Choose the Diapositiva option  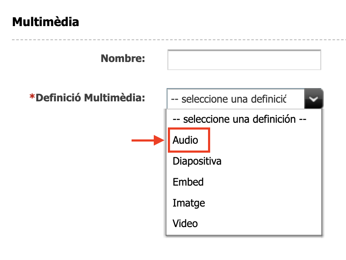[197, 161]
